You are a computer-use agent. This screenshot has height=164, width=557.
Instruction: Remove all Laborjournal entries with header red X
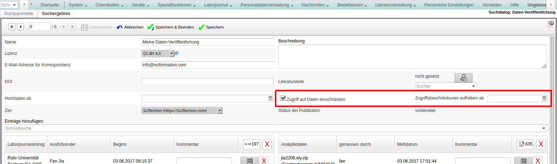[267, 144]
